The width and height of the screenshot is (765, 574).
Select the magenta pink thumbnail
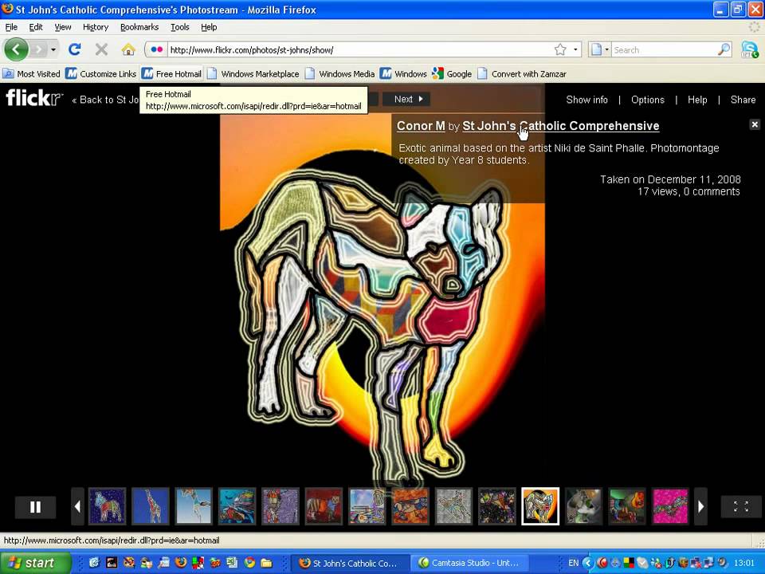click(x=670, y=506)
